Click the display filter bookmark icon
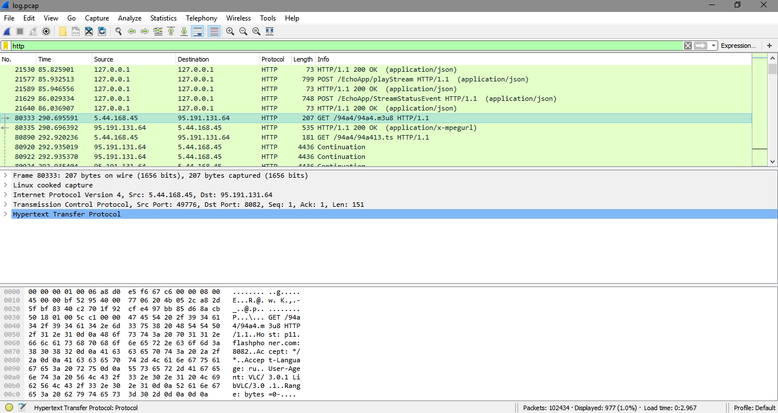Viewport: 778px width, 413px height. [6, 46]
